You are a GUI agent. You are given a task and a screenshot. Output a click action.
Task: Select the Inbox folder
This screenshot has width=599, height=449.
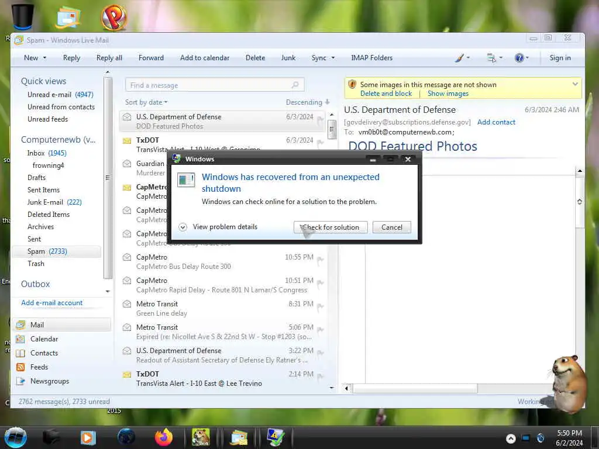(47, 153)
